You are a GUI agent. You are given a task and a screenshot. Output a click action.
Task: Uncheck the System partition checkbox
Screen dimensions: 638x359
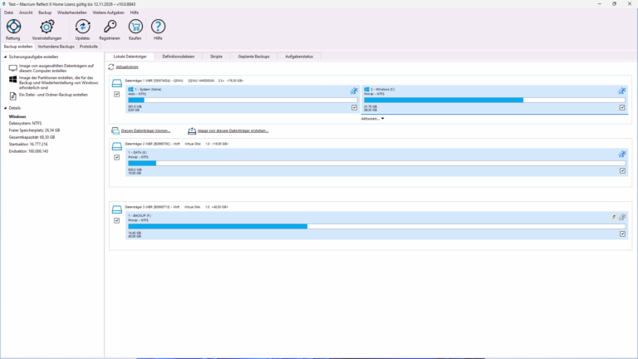tap(355, 107)
